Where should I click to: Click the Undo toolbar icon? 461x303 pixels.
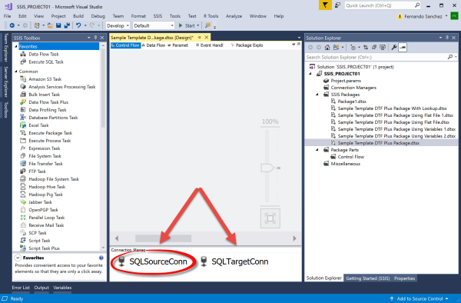click(x=78, y=25)
